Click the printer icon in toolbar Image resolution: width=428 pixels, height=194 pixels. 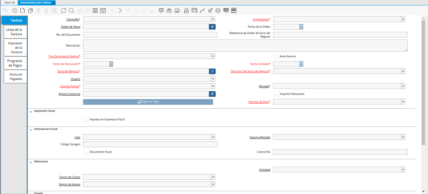[x=177, y=11]
